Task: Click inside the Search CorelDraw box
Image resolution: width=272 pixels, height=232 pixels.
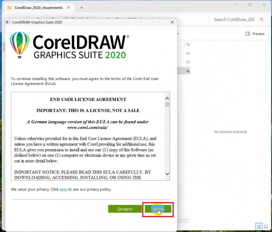Action: [x=234, y=19]
